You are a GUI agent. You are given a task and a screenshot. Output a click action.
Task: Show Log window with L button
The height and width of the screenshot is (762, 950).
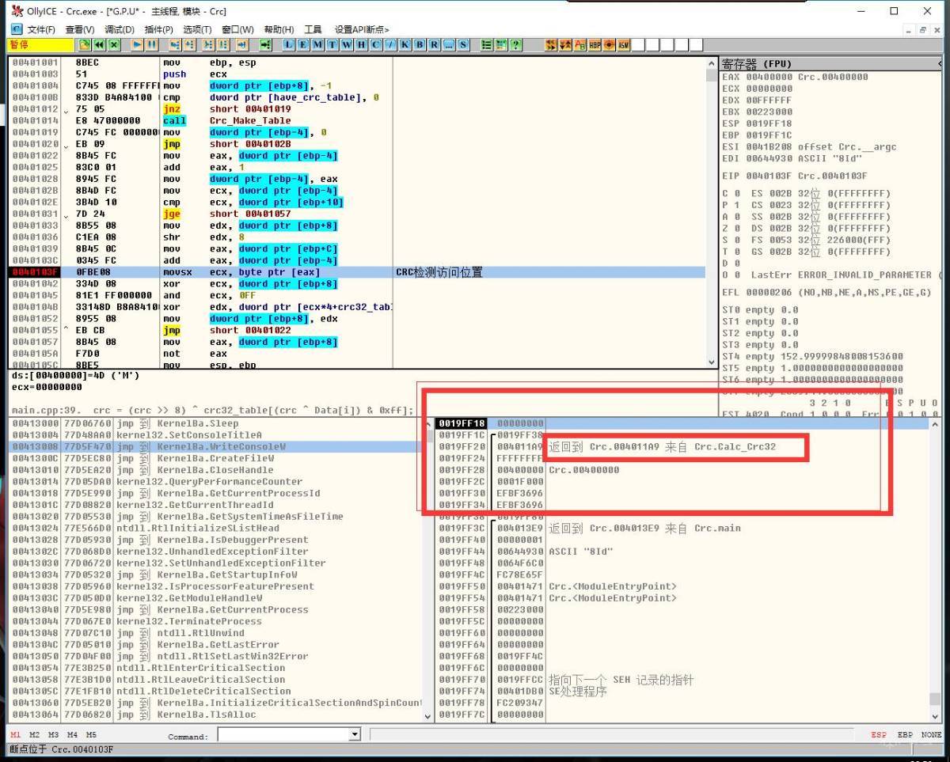pyautogui.click(x=288, y=45)
